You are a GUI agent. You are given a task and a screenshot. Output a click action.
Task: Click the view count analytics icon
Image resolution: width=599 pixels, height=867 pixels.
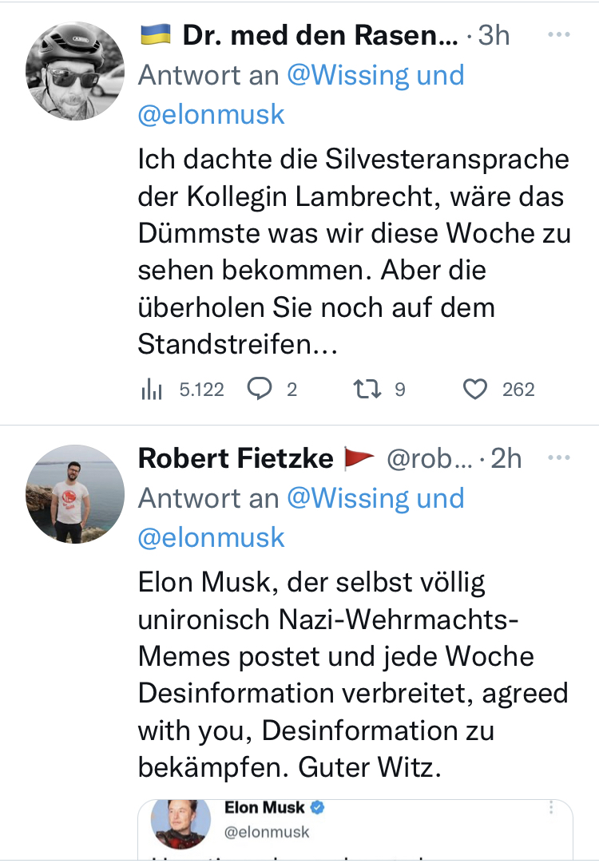click(151, 390)
